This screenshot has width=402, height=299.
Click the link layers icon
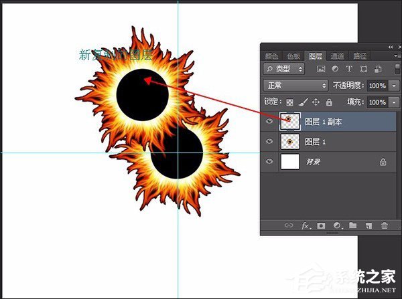point(289,225)
